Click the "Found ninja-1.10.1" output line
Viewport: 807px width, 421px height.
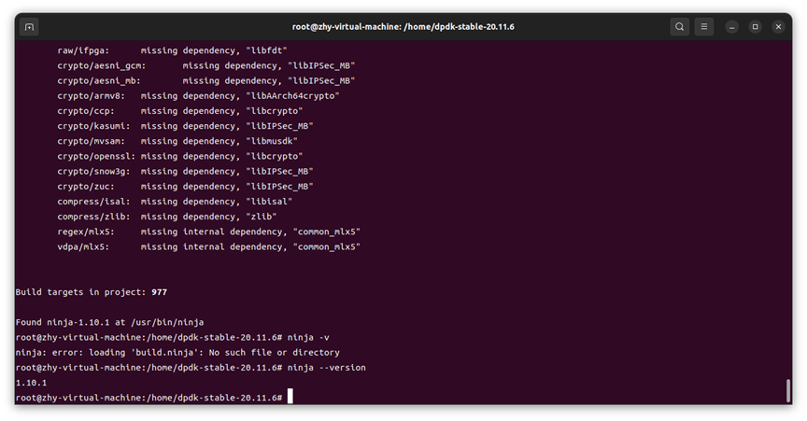tap(109, 322)
